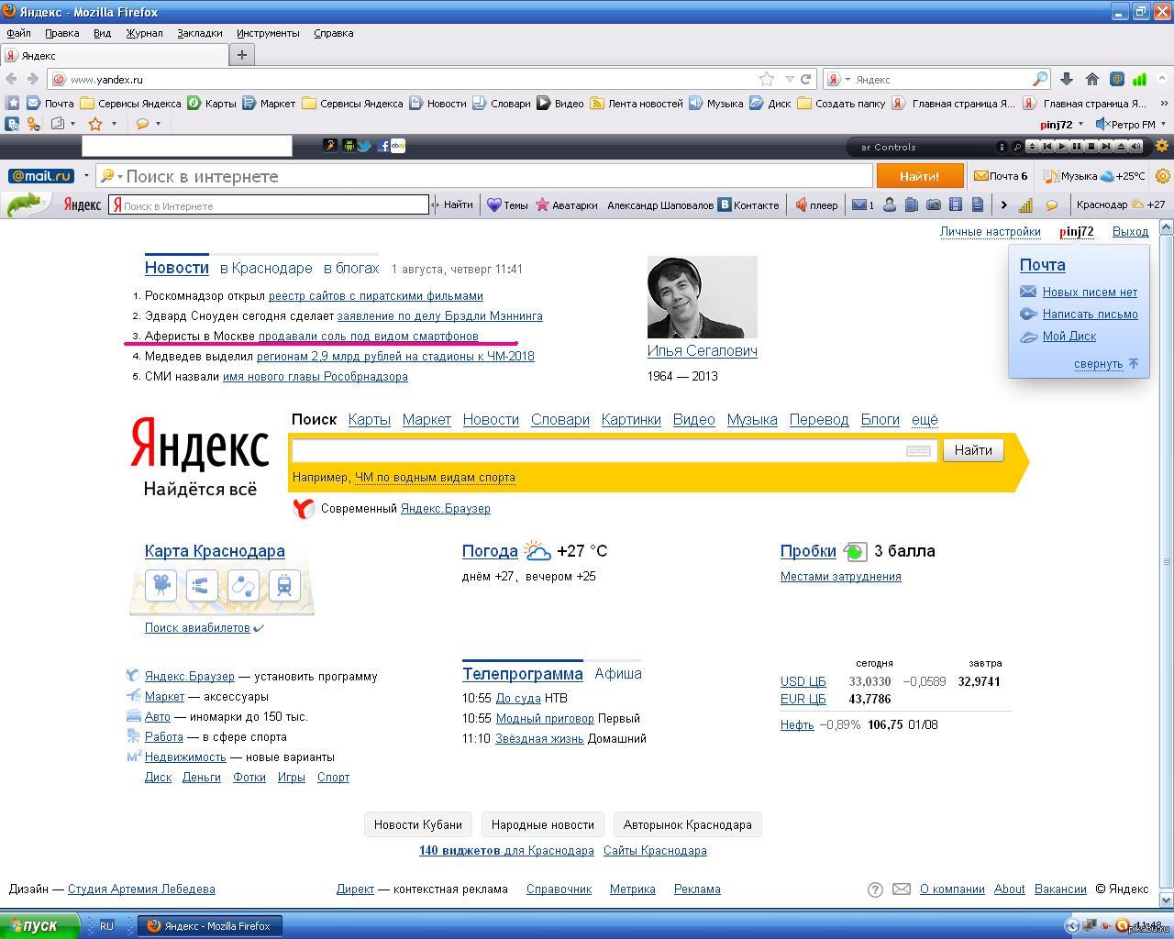This screenshot has width=1174, height=939.
Task: Open dropdown next to mail.ru logo
Action: click(x=86, y=176)
